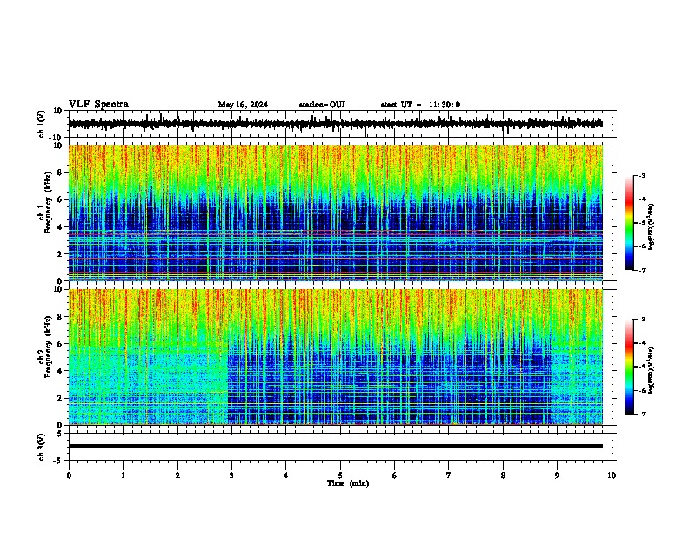Image resolution: width=689 pixels, height=533 pixels.
Task: Click the "9" minute time axis tick label
Action: [557, 476]
